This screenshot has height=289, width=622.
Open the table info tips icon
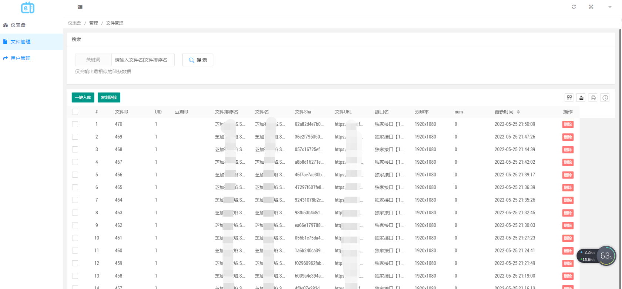pyautogui.click(x=605, y=98)
